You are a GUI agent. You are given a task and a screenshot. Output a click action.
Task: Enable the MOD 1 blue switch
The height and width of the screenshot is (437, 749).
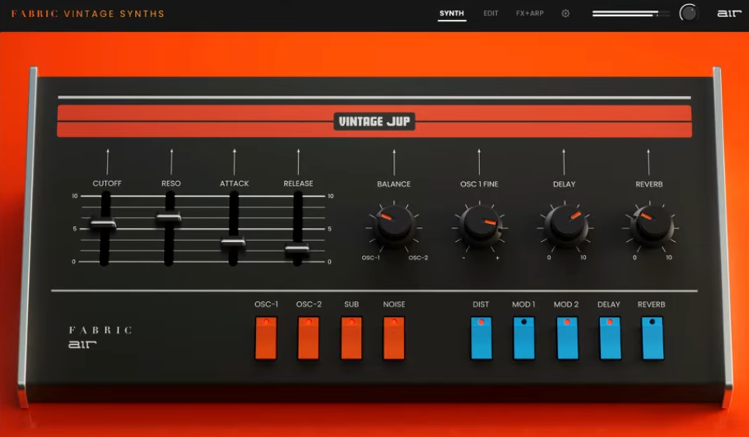(x=524, y=338)
